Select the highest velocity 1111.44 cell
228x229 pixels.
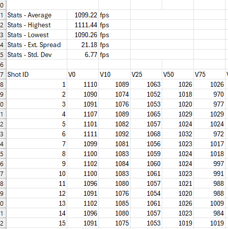(x=83, y=25)
